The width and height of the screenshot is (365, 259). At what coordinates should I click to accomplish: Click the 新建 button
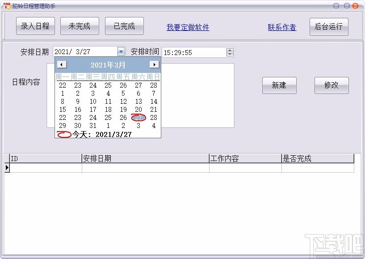279,85
